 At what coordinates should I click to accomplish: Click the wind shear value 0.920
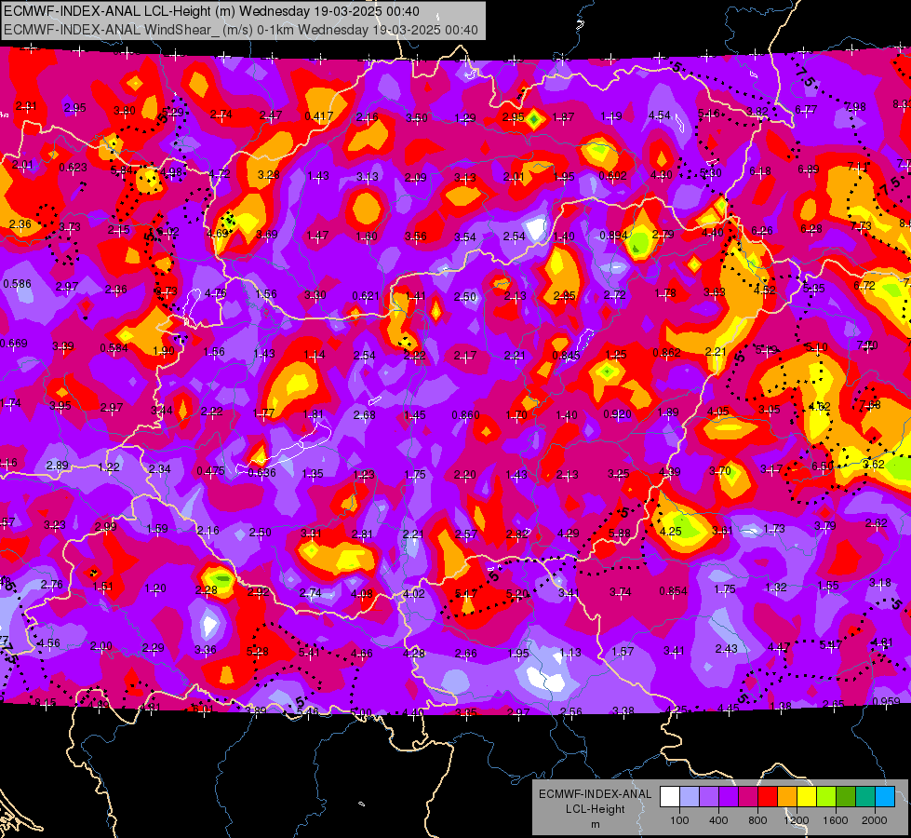coord(617,414)
